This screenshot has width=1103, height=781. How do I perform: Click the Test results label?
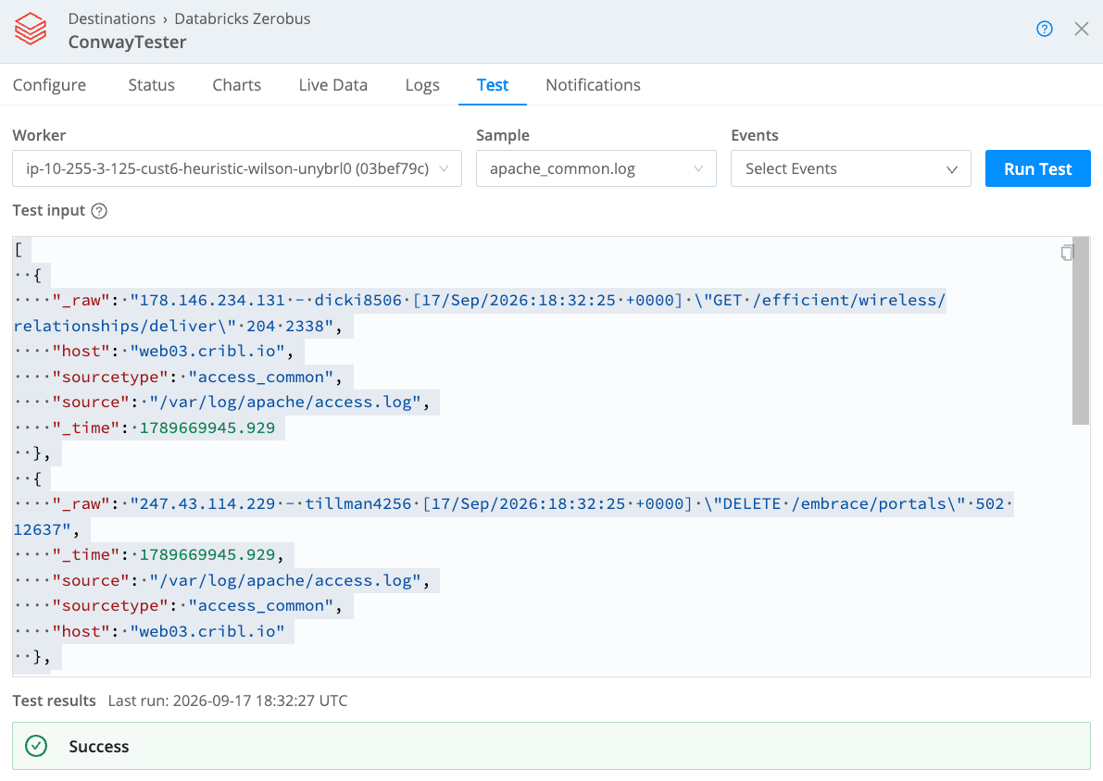pos(54,700)
